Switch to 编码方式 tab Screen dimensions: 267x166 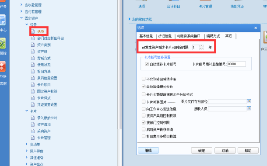click(213, 36)
